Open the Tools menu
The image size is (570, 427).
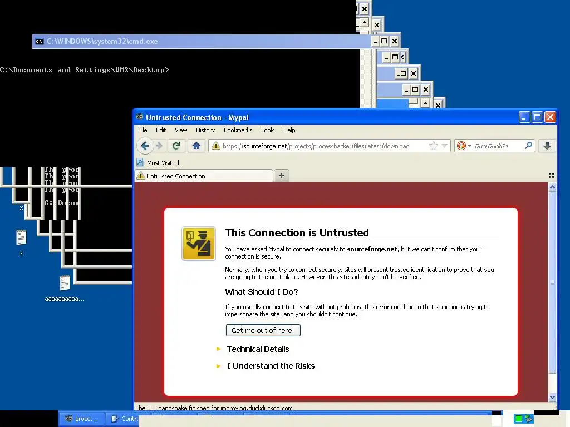tap(268, 130)
